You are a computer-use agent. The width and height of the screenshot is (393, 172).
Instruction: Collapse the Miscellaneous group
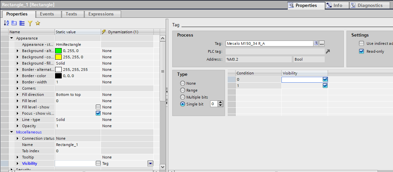(x=12, y=132)
